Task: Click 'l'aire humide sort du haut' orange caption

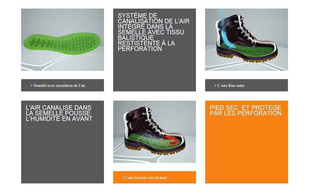Action: 155,177
